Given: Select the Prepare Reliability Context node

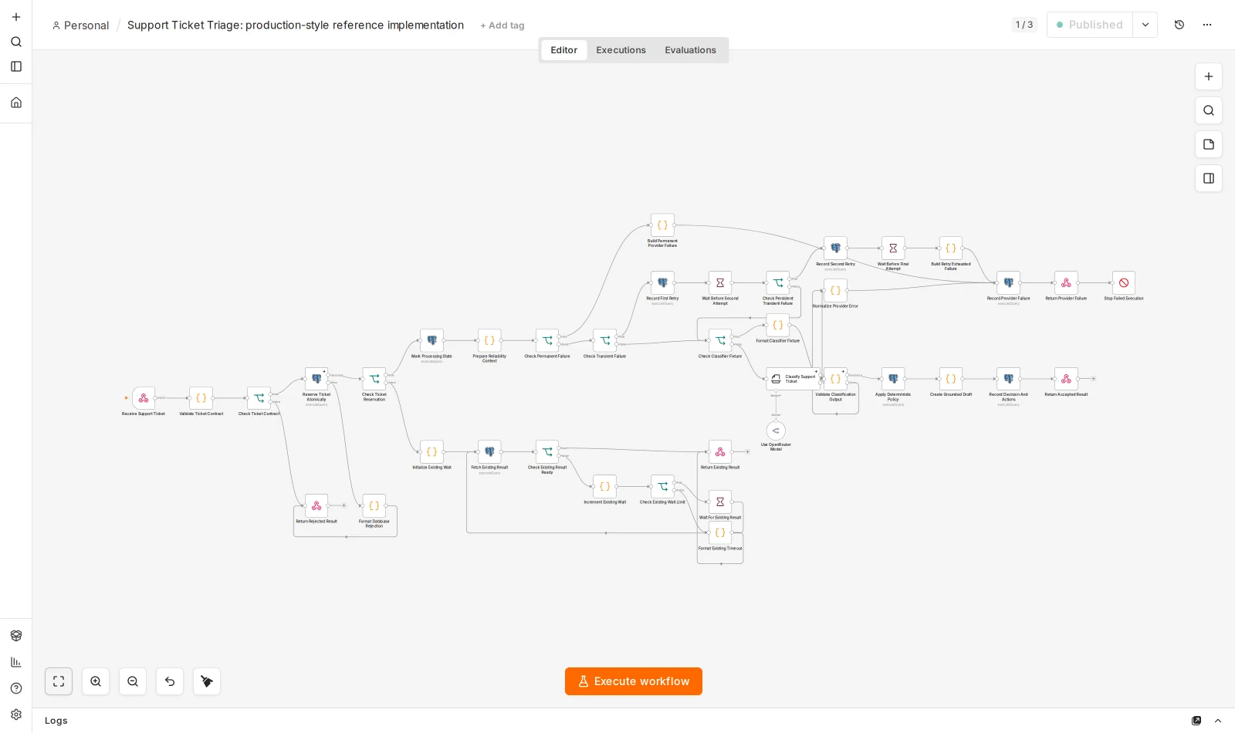Looking at the screenshot, I should coord(489,340).
